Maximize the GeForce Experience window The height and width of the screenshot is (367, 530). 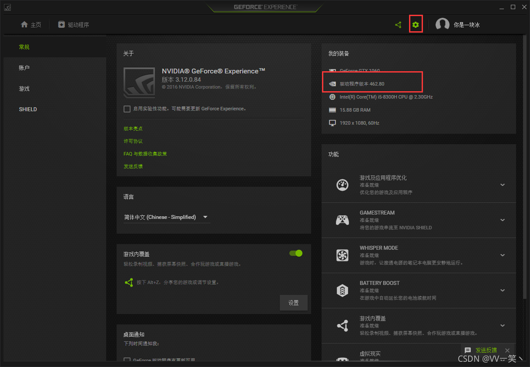click(x=513, y=7)
